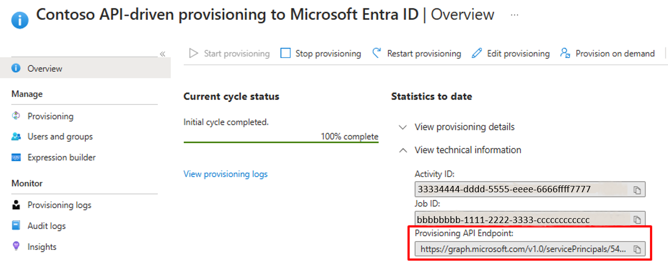668x264 pixels.
Task: Click the 100% complete progress bar
Action: tap(280, 142)
